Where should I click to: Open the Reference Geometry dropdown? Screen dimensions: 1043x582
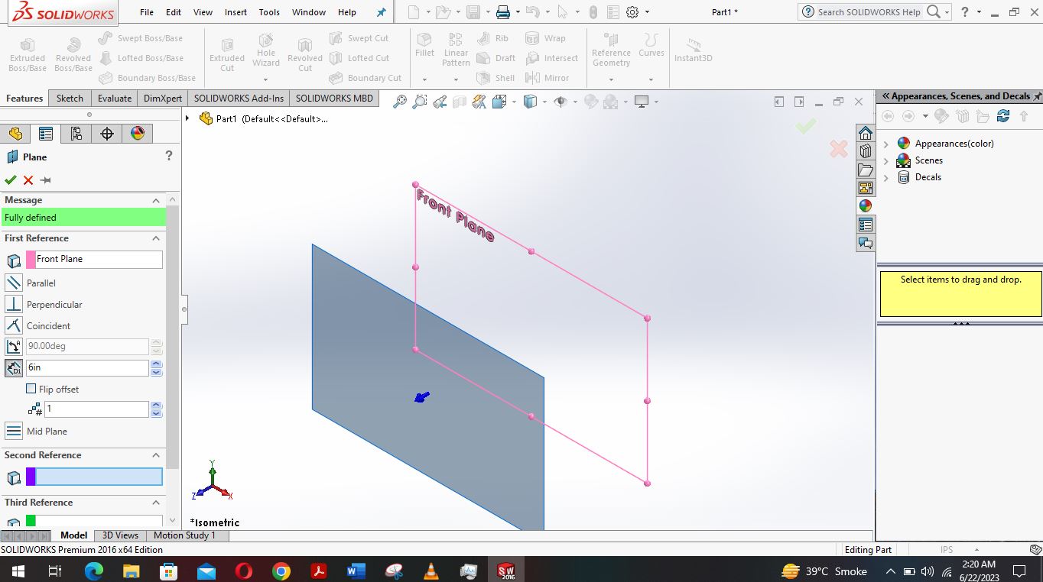(611, 79)
